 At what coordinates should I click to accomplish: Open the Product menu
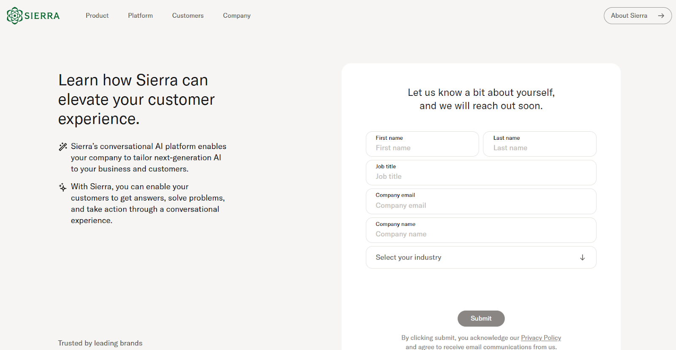coord(97,16)
